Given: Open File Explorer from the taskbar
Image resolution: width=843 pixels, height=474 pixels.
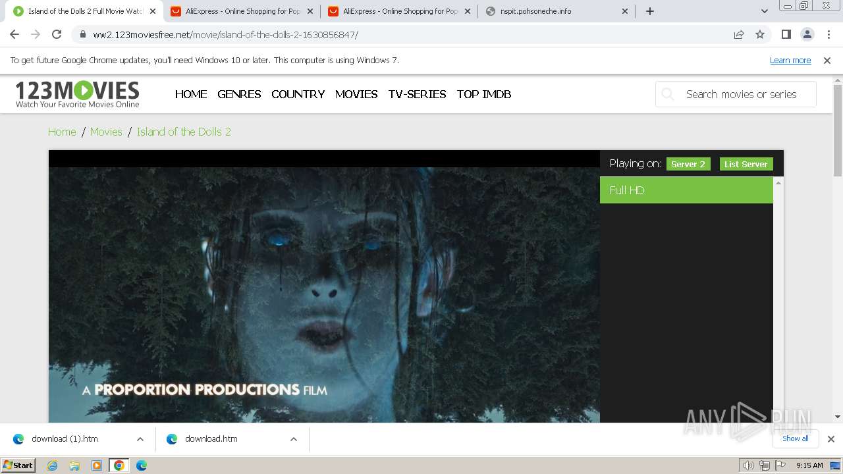Looking at the screenshot, I should pos(74,465).
